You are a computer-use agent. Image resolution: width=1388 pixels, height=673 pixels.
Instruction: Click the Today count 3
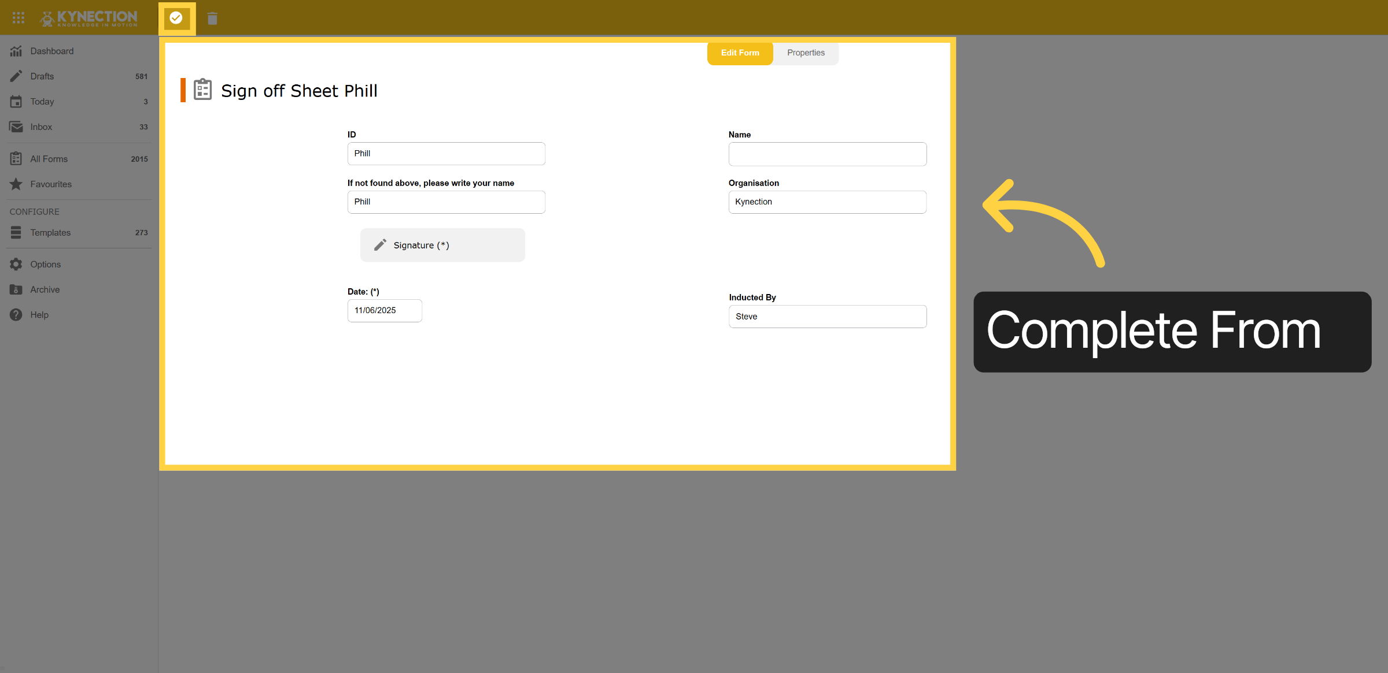(146, 102)
